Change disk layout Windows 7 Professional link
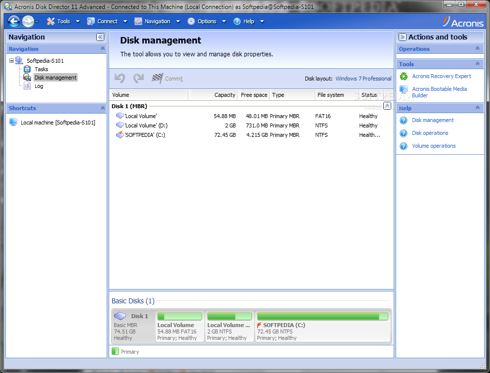490x373 pixels. [x=363, y=79]
